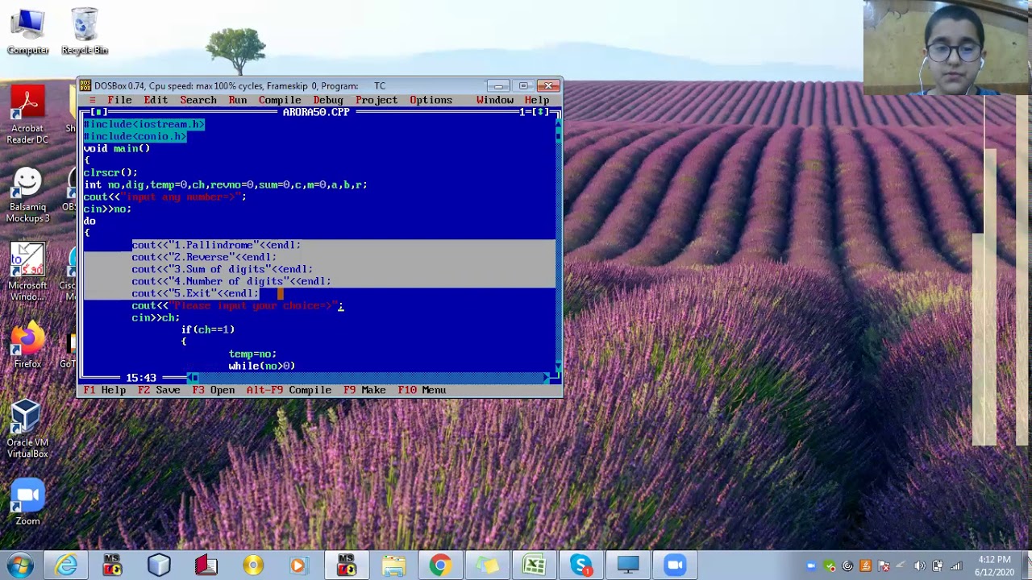1032x580 pixels.
Task: Zoom the ARORA50.CPP editor window with arrow box
Action: [542, 112]
